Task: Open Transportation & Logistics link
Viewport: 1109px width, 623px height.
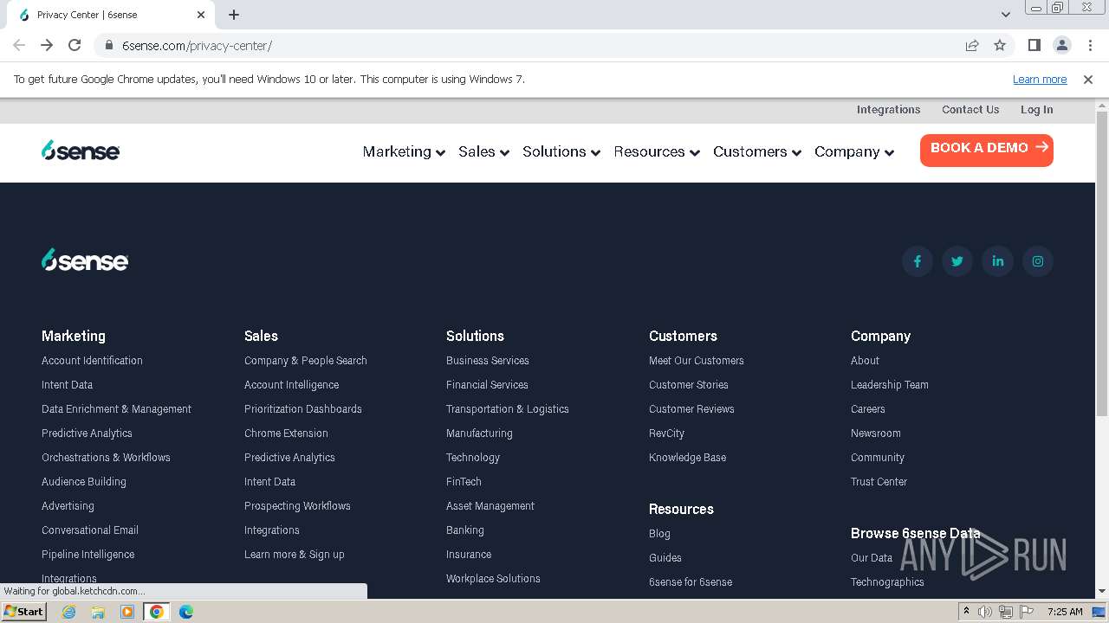Action: (x=508, y=409)
